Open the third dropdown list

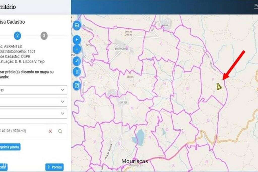pyautogui.click(x=34, y=114)
